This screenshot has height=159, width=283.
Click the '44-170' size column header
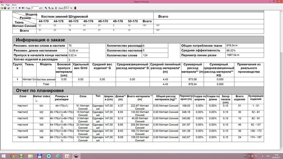click(x=44, y=21)
